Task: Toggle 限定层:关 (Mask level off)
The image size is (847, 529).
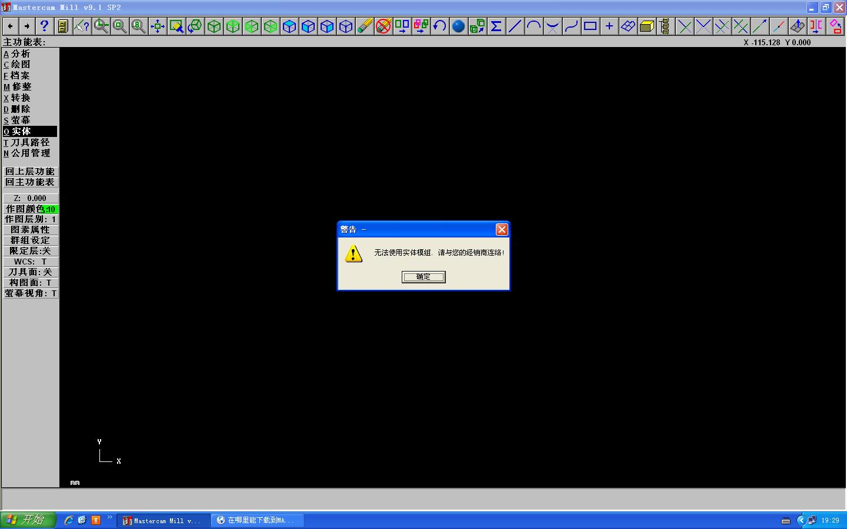Action: point(31,251)
